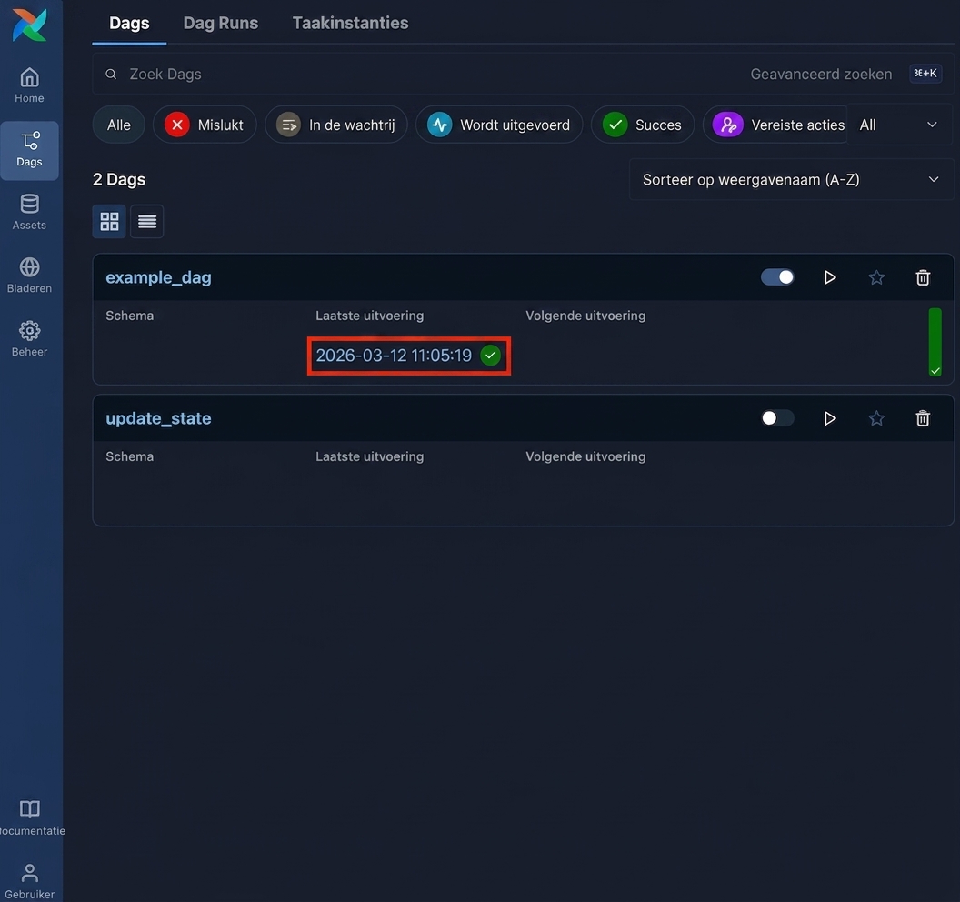Screen dimensions: 960x902
Task: Favorite example_dag with star icon
Action: [876, 277]
